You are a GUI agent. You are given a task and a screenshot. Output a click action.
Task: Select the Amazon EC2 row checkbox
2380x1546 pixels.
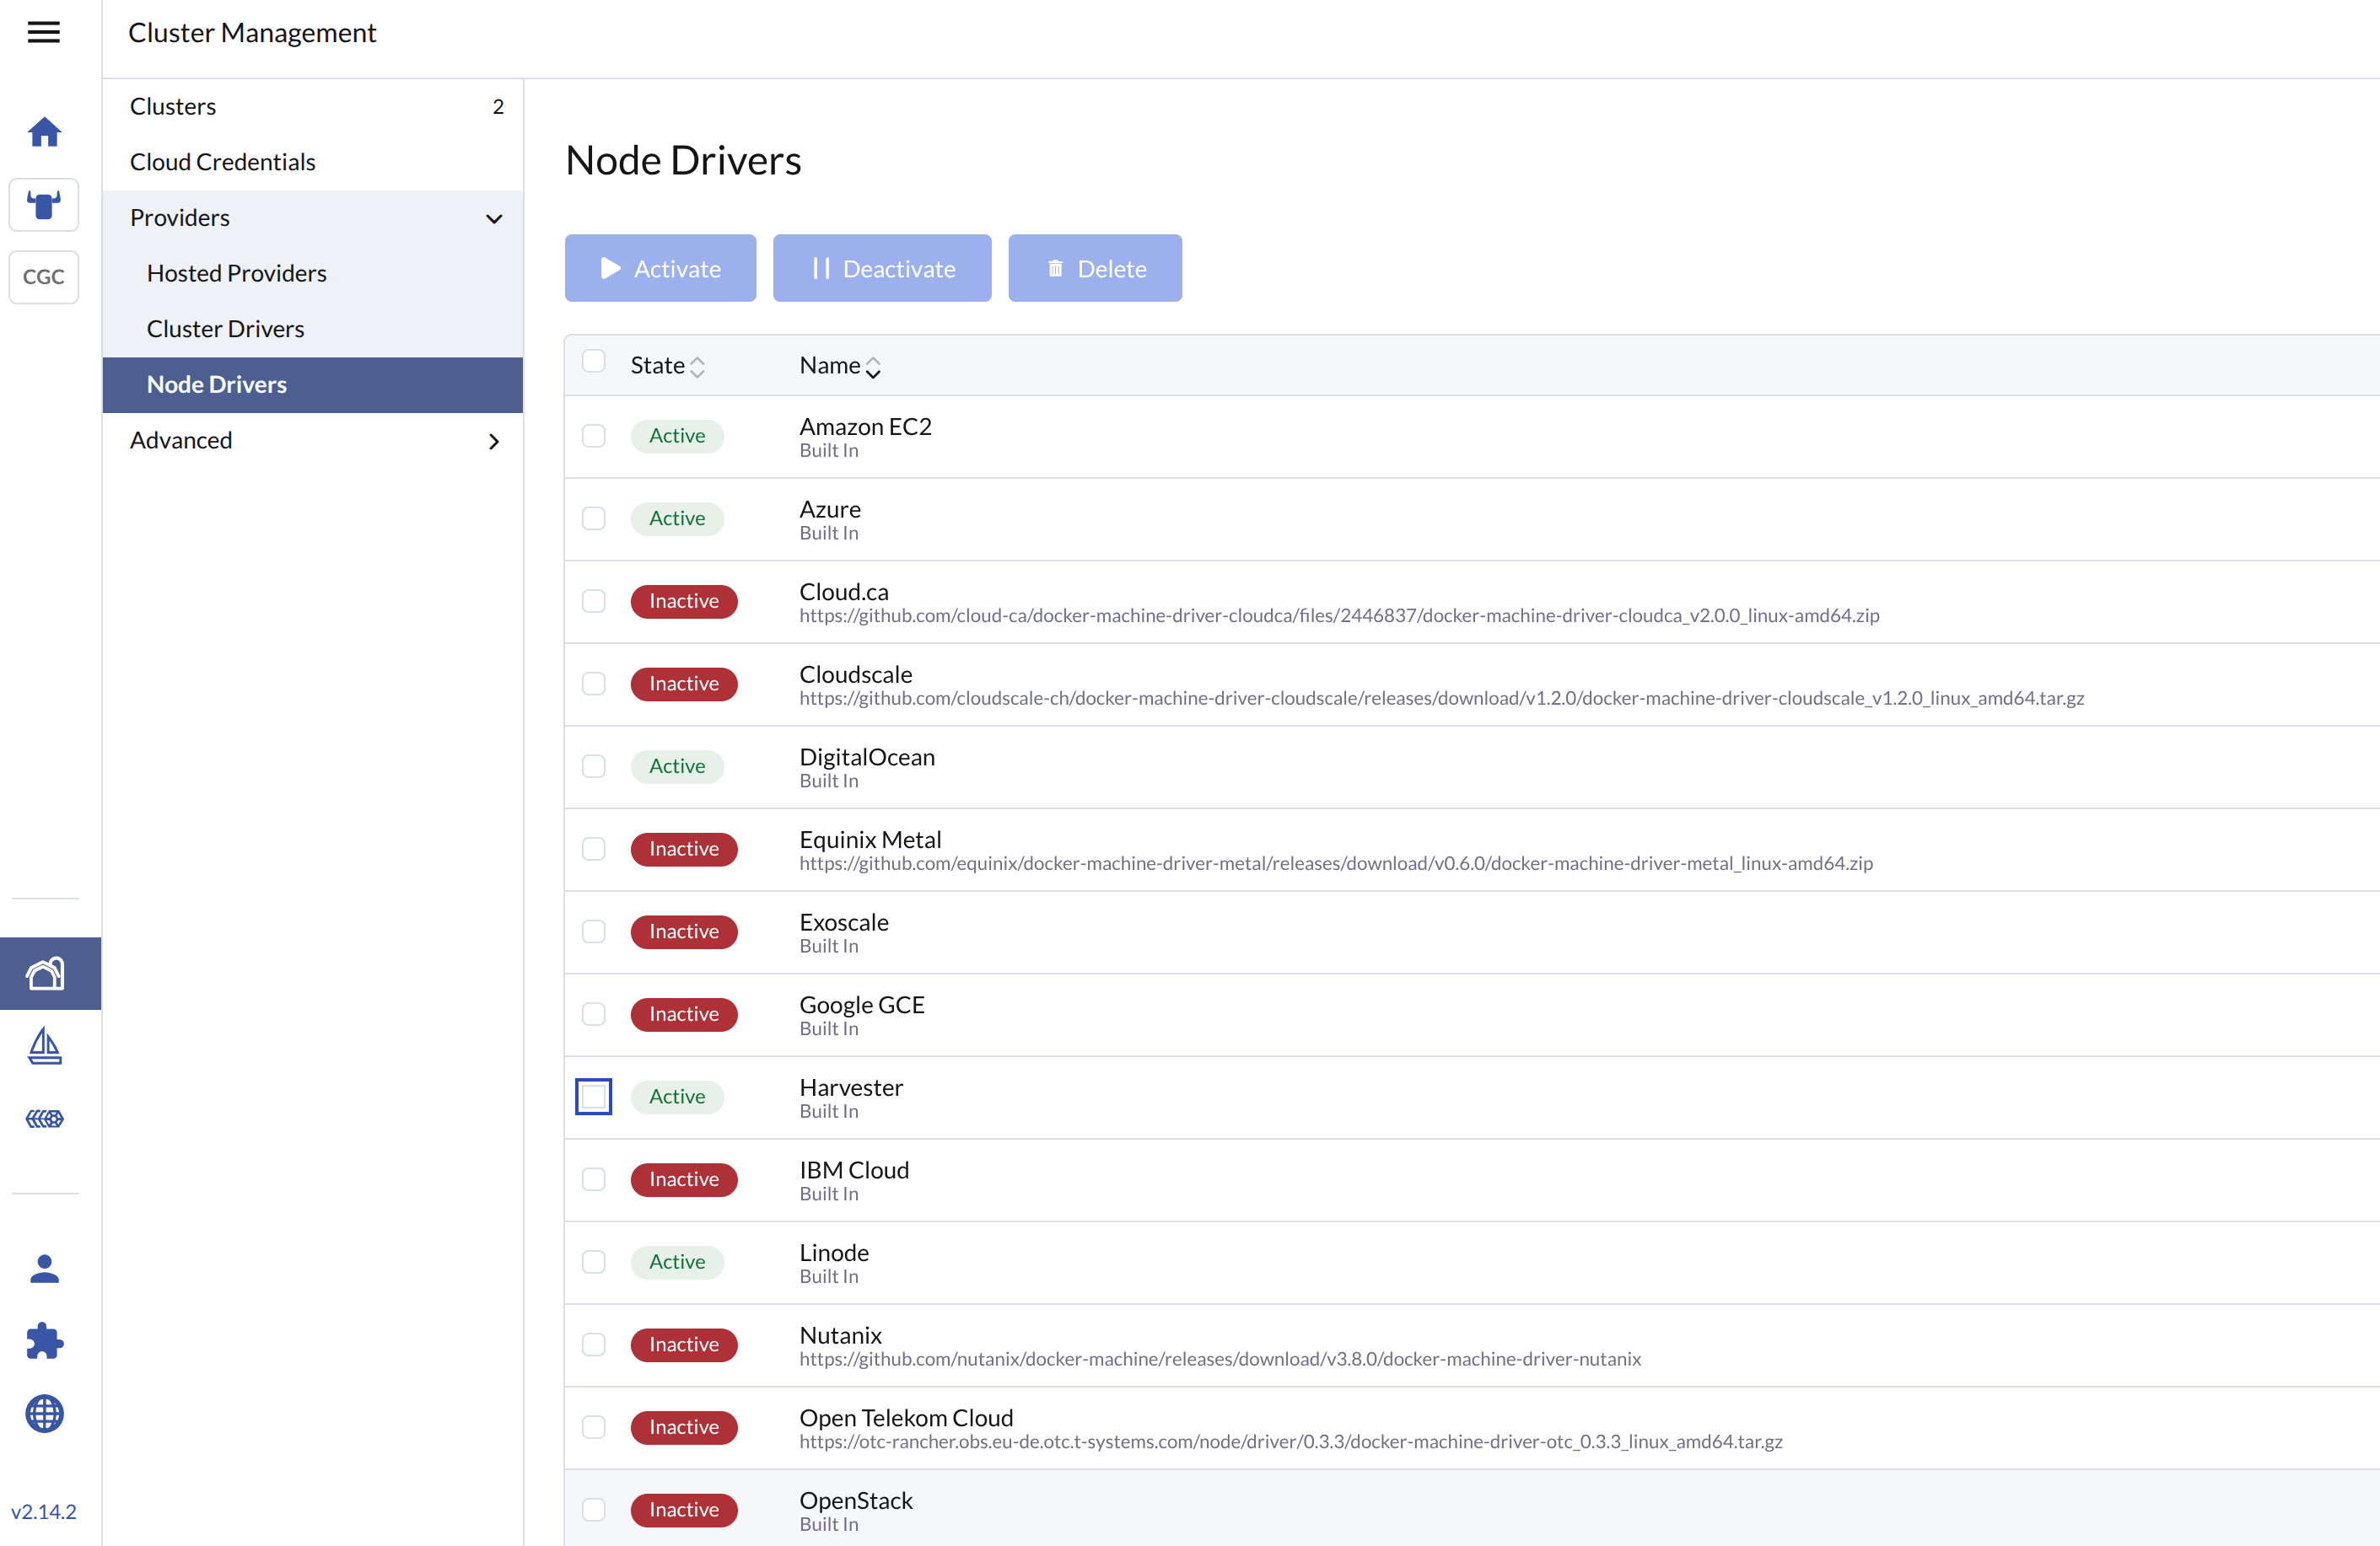(x=594, y=436)
